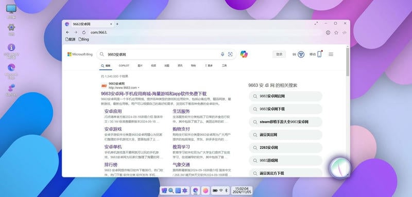The width and height of the screenshot is (412, 197).
Task: Close the 9663安卓网 browser tab
Action: click(111, 24)
